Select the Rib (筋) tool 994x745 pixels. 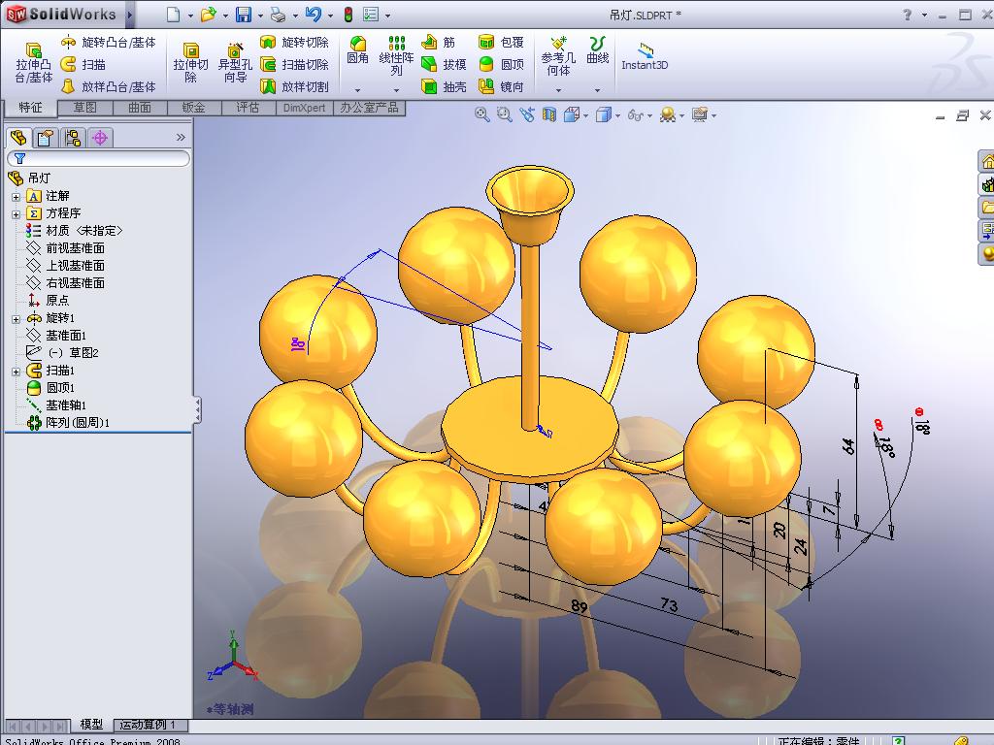pyautogui.click(x=439, y=43)
